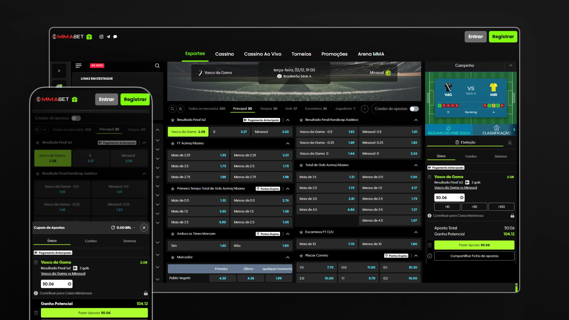Clear the 50.06 stake input value
This screenshot has width=569, height=320.
click(462, 198)
